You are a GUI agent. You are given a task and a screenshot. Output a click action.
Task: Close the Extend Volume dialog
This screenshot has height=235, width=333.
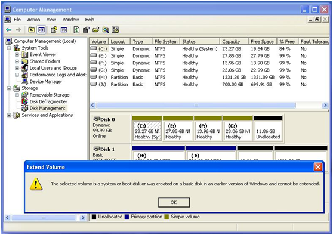click(x=318, y=167)
